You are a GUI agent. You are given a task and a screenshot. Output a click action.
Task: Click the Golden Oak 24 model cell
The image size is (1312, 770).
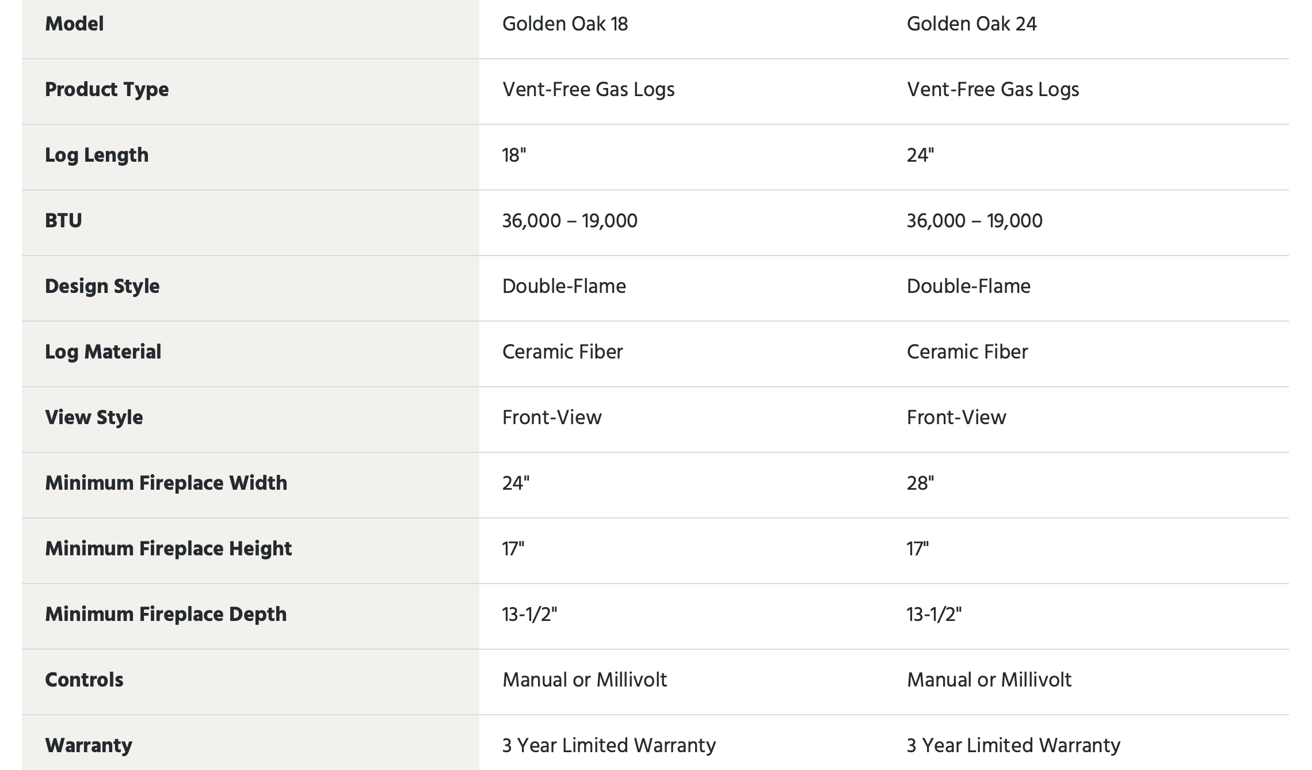tap(971, 24)
